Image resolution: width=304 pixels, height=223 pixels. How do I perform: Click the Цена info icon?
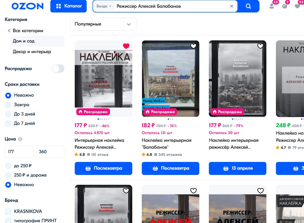[x=20, y=139]
